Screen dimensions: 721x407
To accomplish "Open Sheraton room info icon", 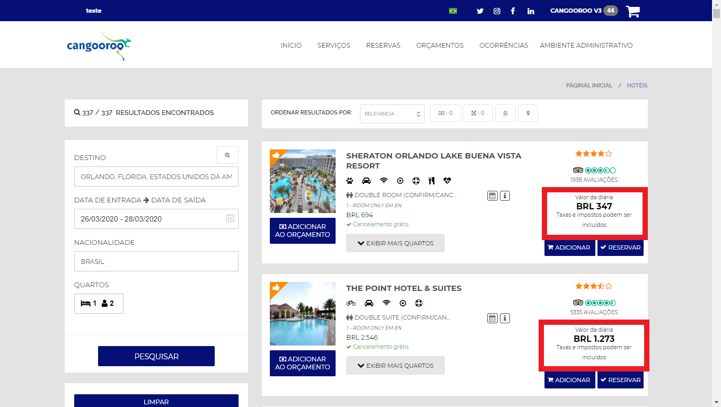I will [x=505, y=196].
